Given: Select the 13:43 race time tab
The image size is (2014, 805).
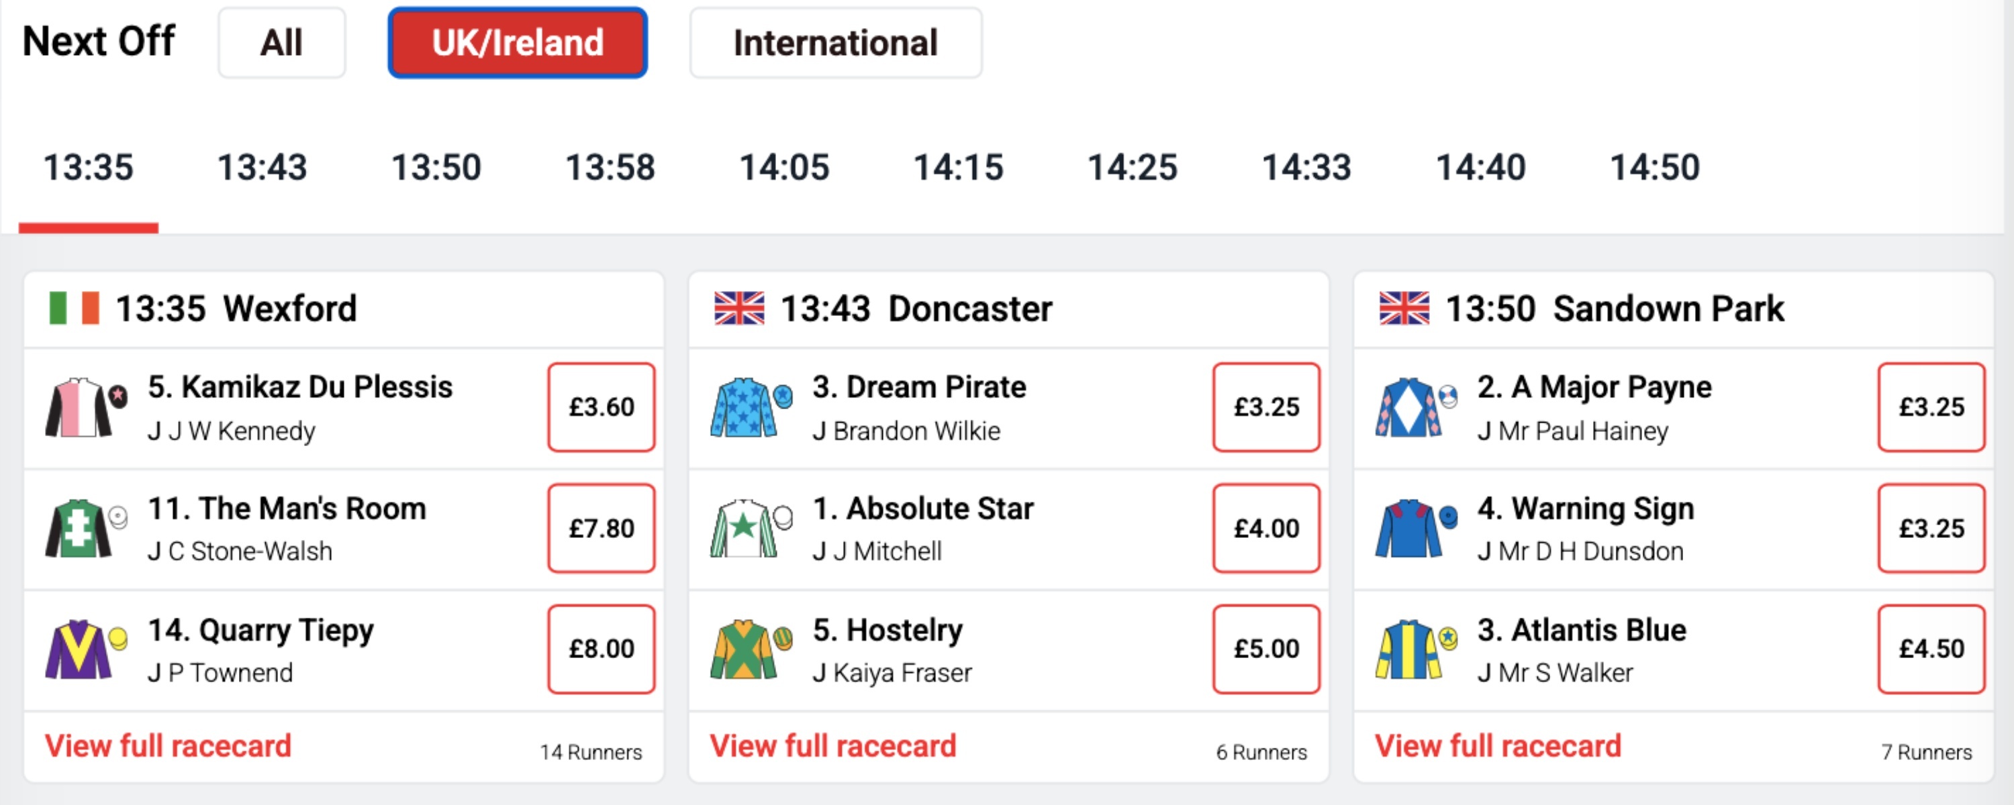Looking at the screenshot, I should [262, 168].
